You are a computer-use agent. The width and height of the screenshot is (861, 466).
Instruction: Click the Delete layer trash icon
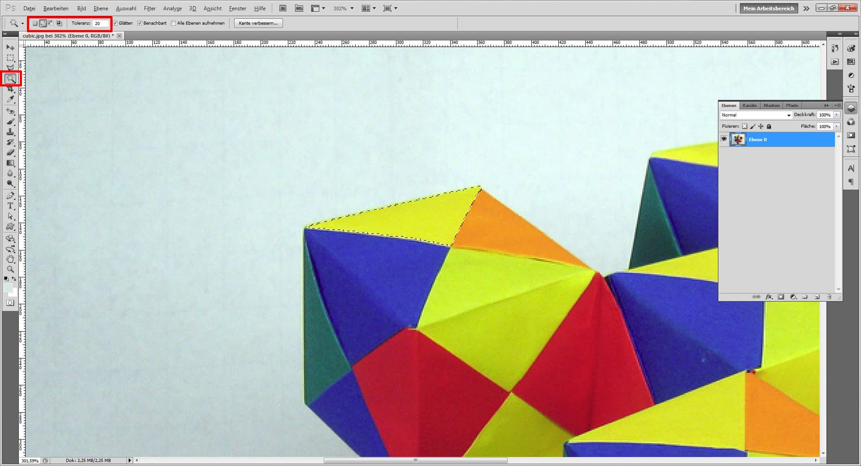coord(829,297)
